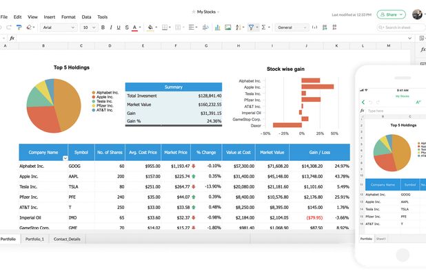This screenshot has height=271, width=426.
Task: Open the Tools menu
Action: [x=103, y=17]
